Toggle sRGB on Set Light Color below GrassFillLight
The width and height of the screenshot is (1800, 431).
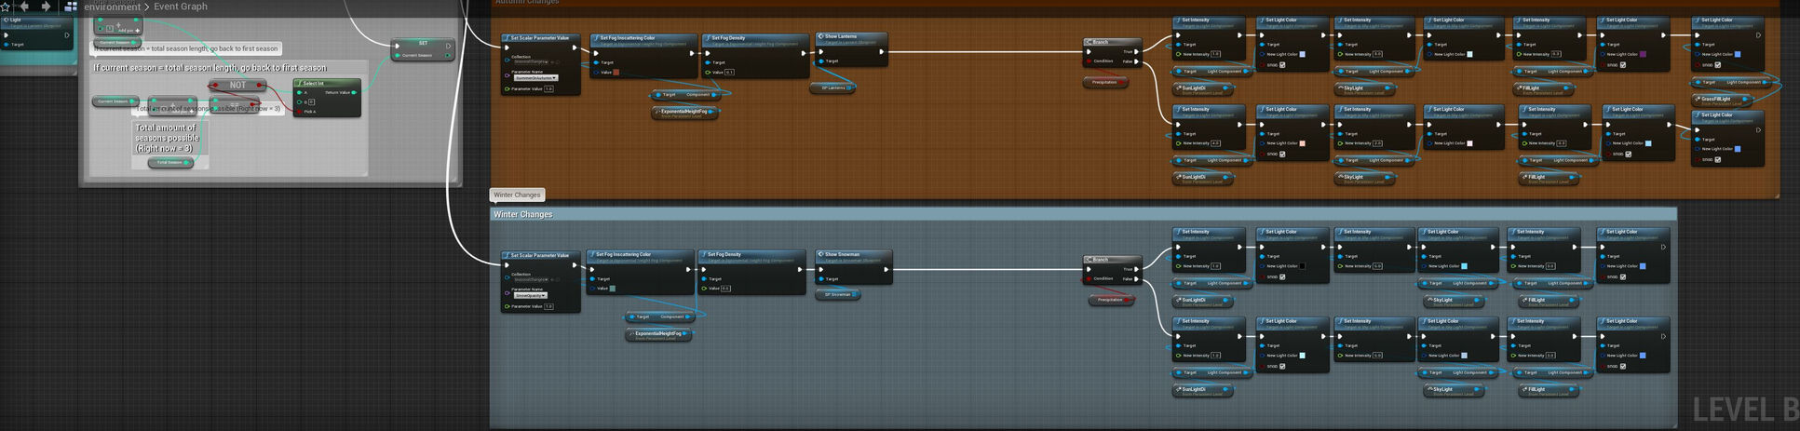pyautogui.click(x=1718, y=159)
